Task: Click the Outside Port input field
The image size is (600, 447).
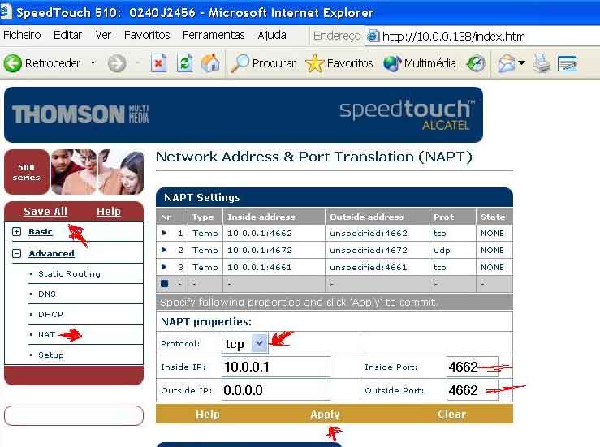Action: pyautogui.click(x=473, y=390)
